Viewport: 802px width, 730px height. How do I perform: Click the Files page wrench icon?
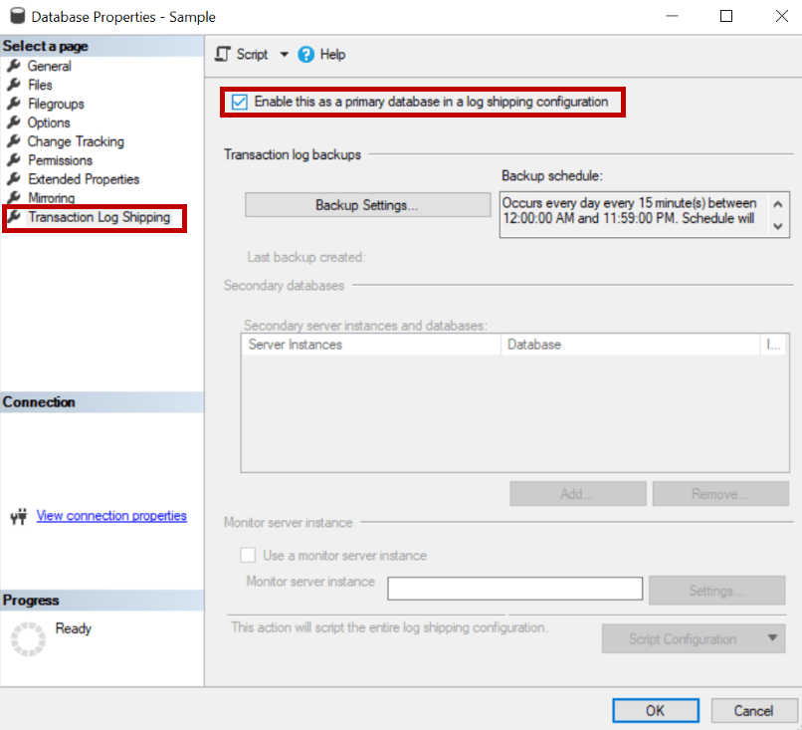[x=14, y=85]
